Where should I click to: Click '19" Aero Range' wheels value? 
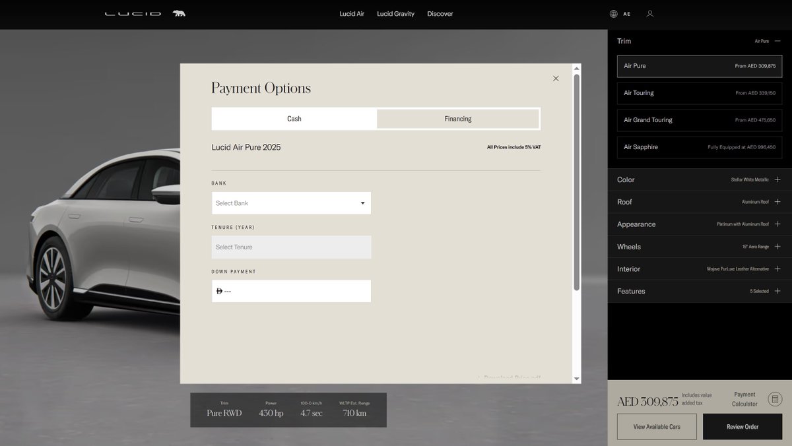tap(755, 247)
